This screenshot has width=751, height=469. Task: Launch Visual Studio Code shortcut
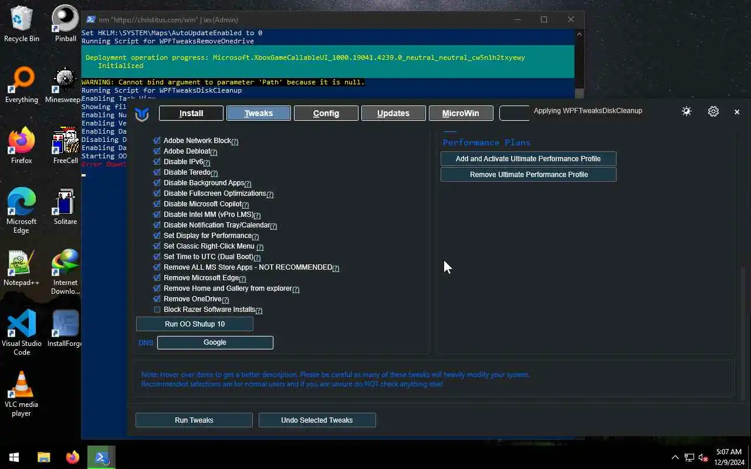[x=22, y=332]
